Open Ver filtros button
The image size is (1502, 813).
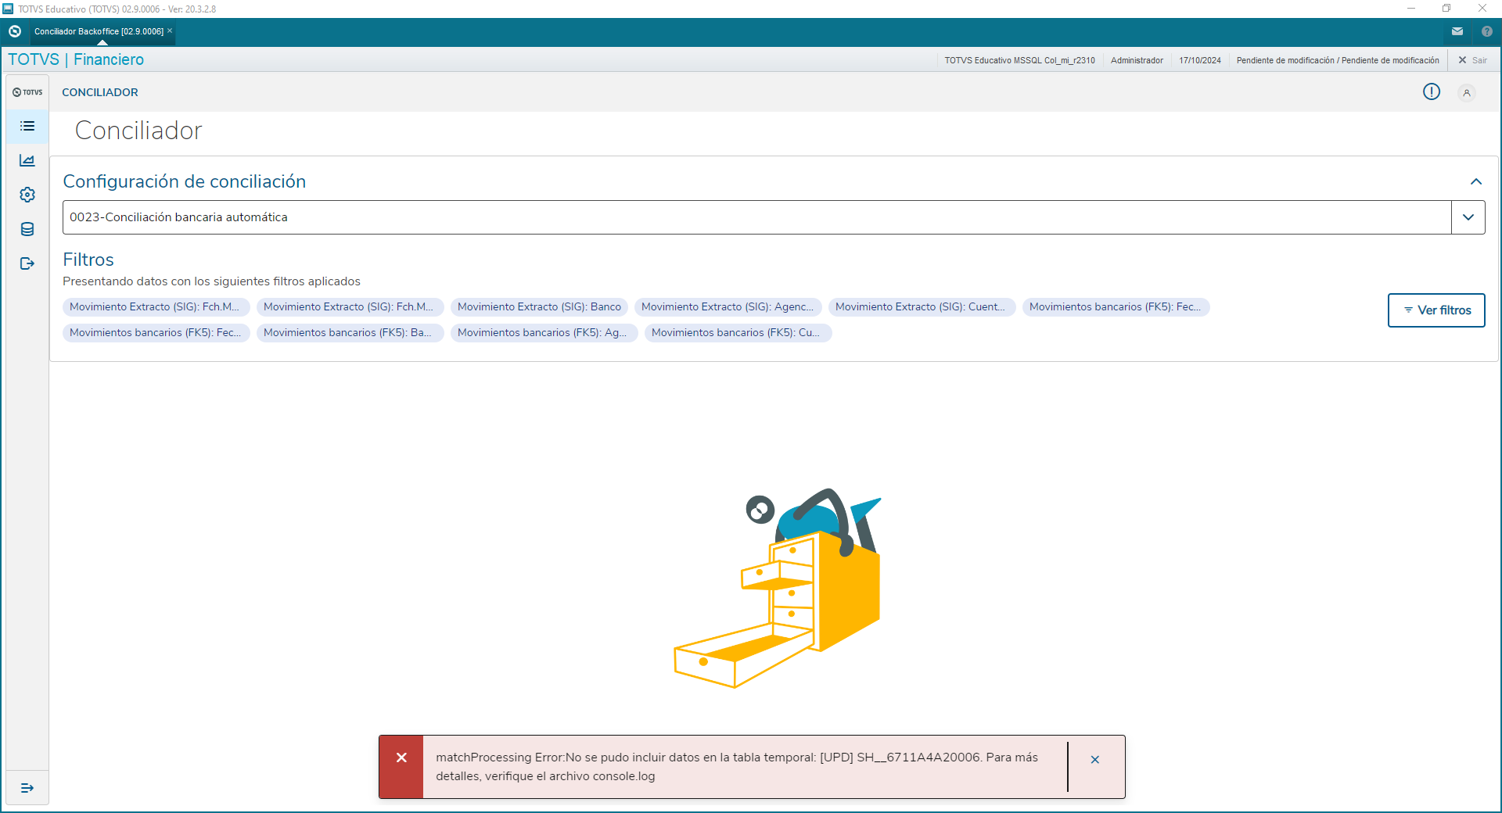click(1436, 310)
